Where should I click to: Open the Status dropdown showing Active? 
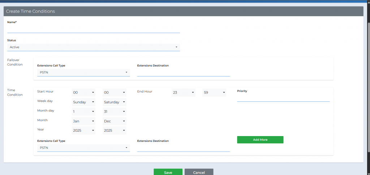point(93,47)
